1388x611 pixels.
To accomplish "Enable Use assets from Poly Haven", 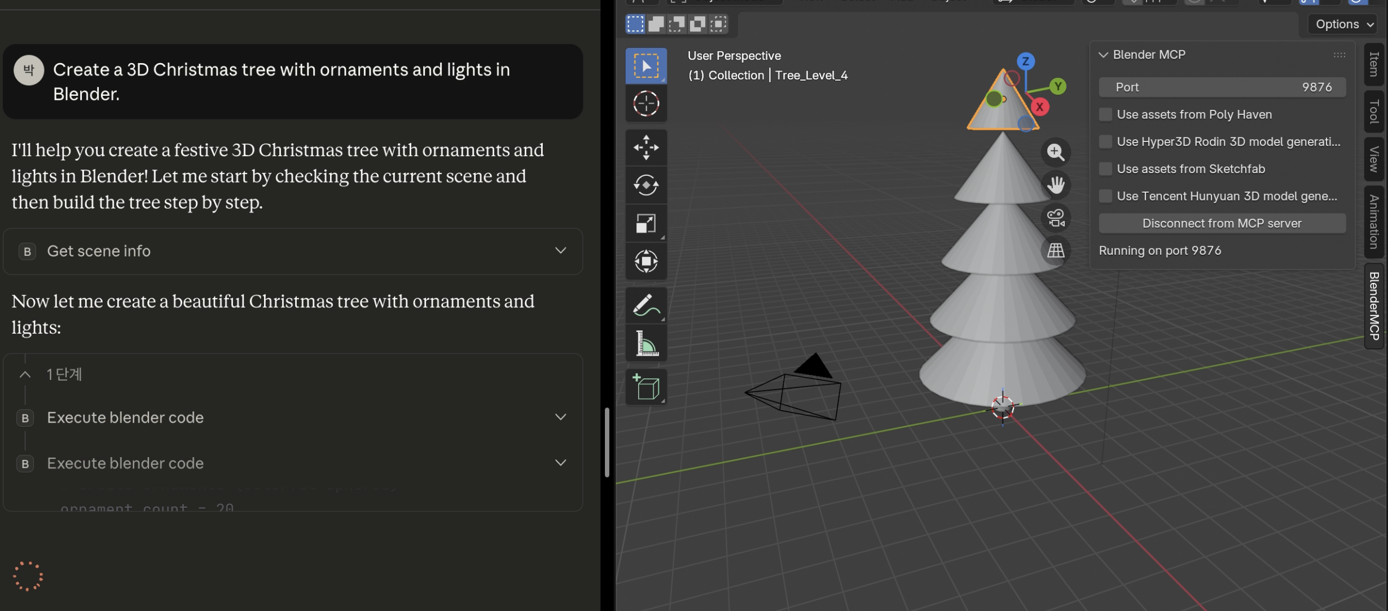I will [1105, 114].
